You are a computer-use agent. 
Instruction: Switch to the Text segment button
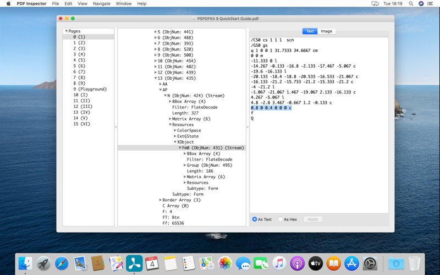[x=310, y=31]
